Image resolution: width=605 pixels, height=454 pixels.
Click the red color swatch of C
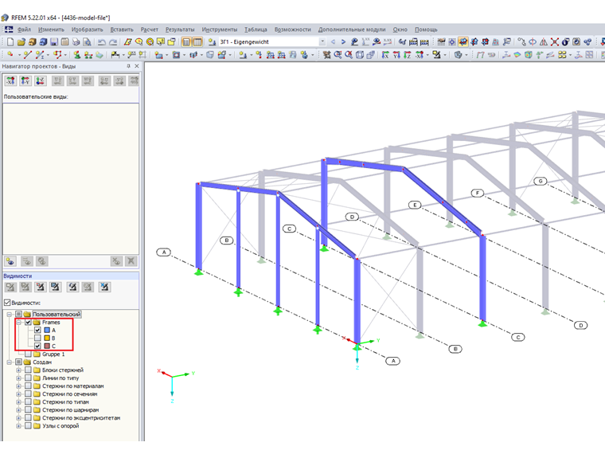pos(47,346)
